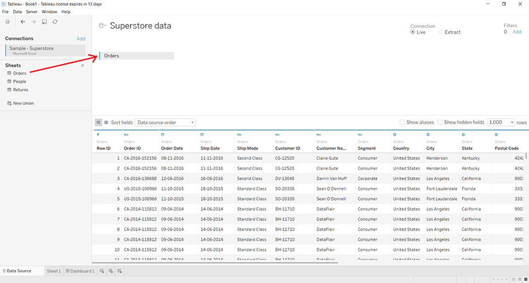Click the Corporate segment cell
Viewport: 529px width, 283px height.
[x=367, y=179]
